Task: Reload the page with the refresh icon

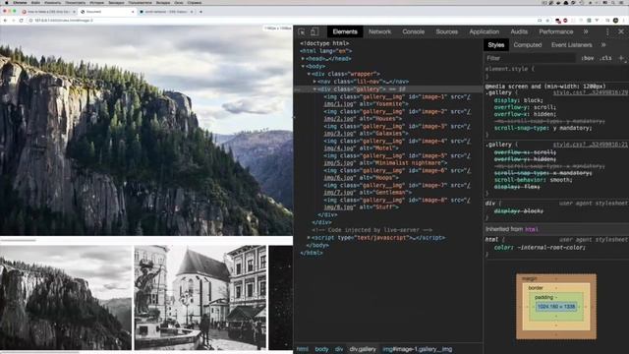Action: pyautogui.click(x=21, y=20)
